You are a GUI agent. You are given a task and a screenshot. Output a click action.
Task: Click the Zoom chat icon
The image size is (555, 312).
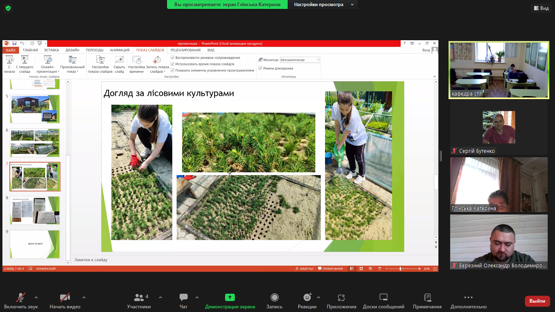184,297
